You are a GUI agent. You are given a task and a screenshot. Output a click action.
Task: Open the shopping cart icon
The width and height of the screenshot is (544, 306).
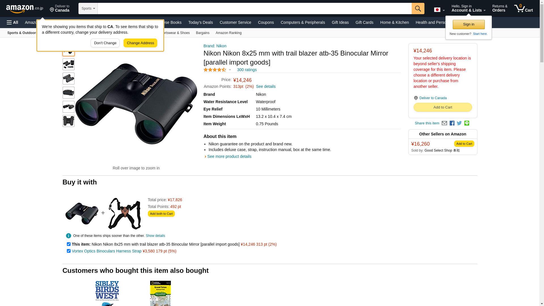tap(524, 8)
